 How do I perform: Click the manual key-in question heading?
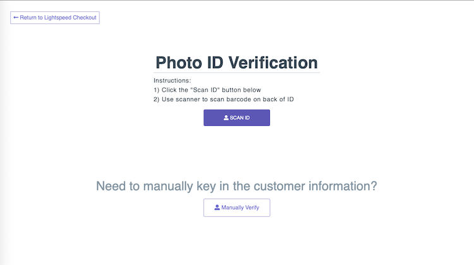236,186
